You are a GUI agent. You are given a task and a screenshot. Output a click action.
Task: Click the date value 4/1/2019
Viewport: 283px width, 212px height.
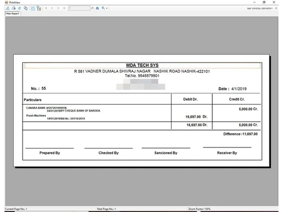click(239, 89)
